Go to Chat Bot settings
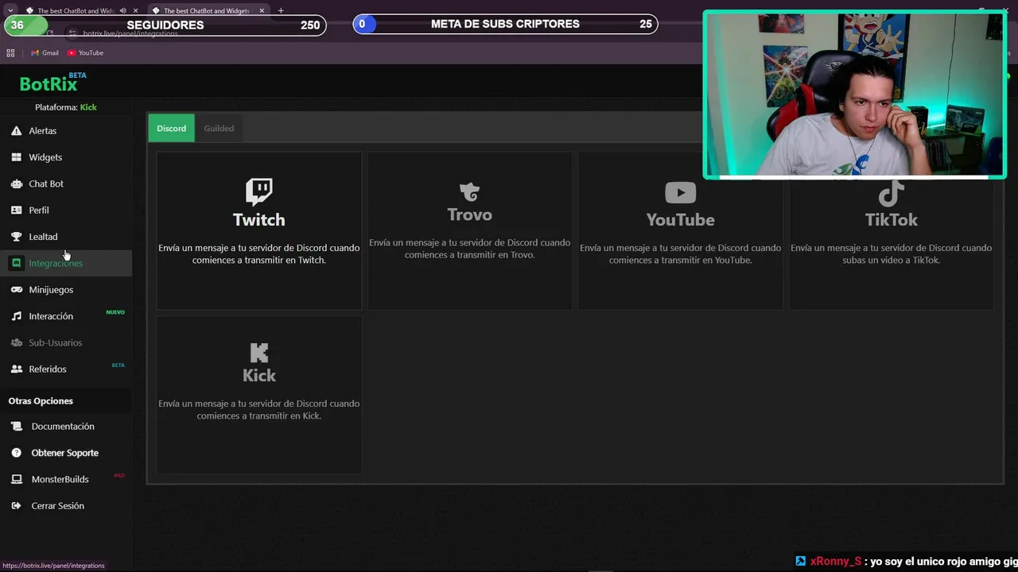This screenshot has width=1018, height=572. click(66, 184)
